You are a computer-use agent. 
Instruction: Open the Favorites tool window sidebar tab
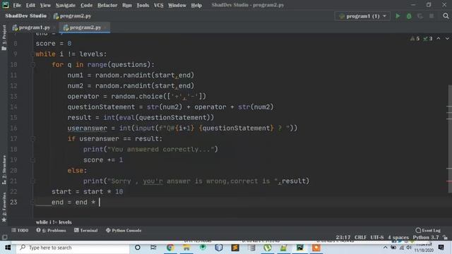click(x=4, y=207)
